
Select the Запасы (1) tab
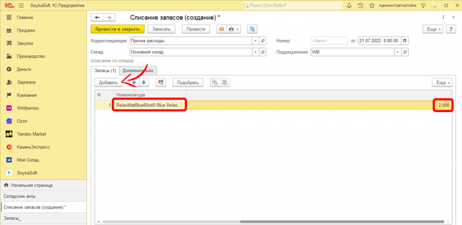(x=105, y=70)
